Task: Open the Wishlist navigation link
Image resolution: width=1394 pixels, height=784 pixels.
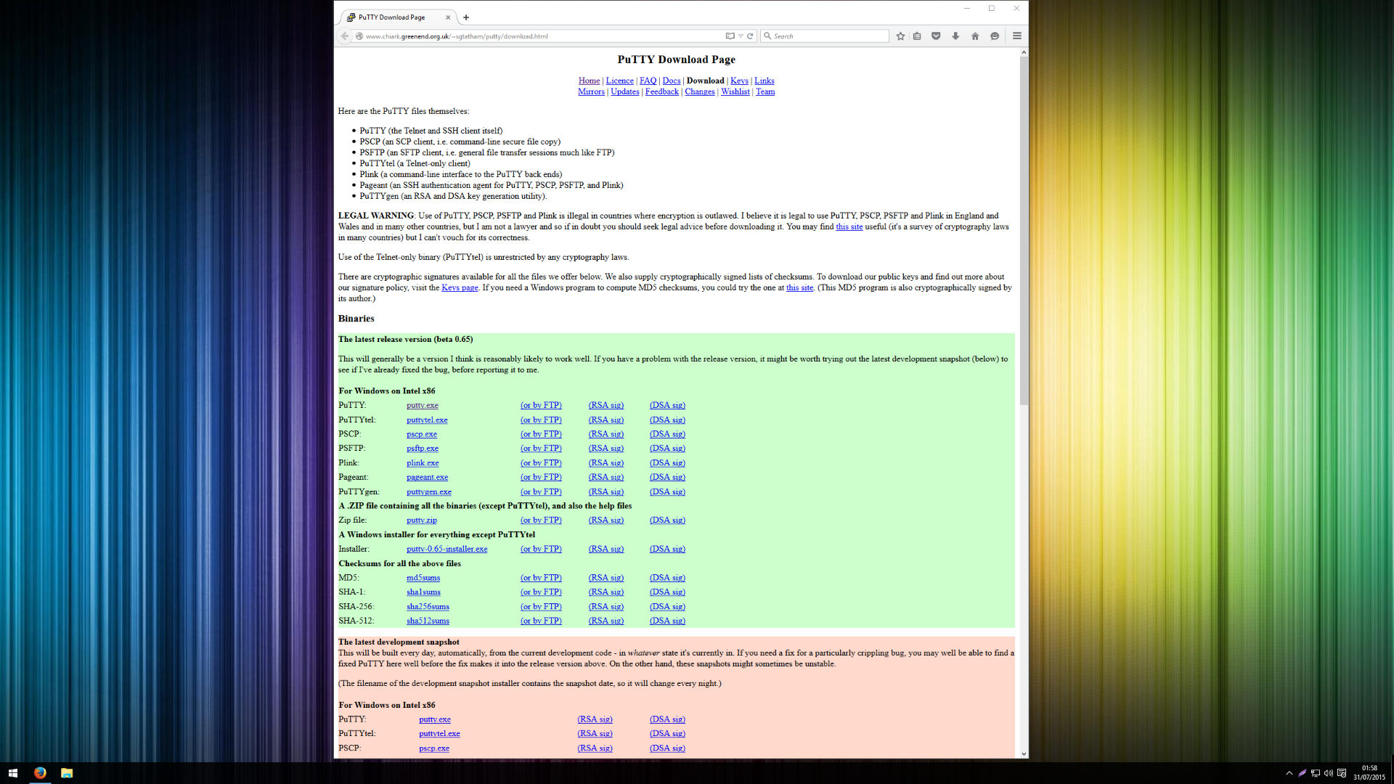Action: click(735, 91)
